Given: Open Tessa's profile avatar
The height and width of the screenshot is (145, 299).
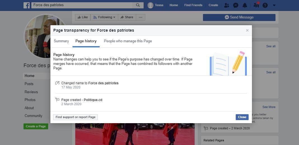Looking at the screenshot, I should [150, 5].
